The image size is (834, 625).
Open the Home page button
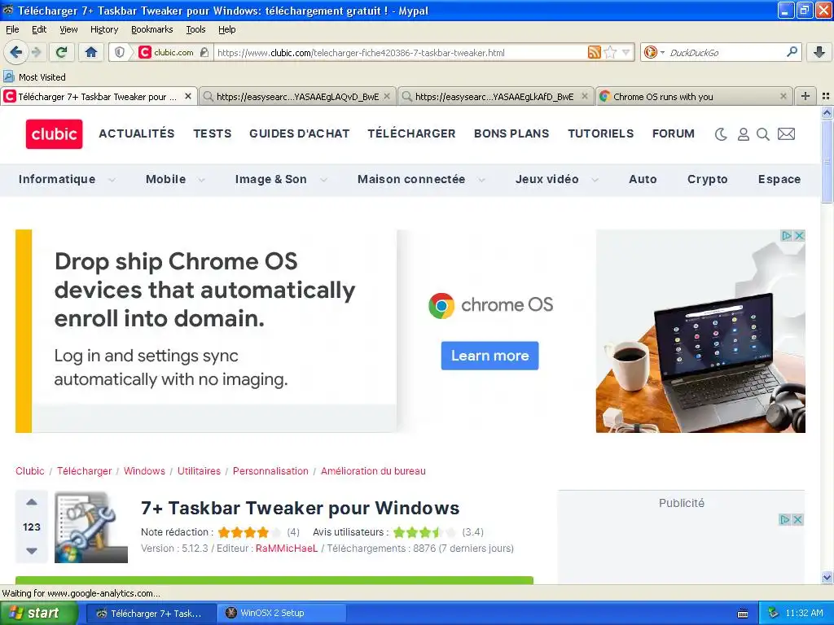coord(91,52)
